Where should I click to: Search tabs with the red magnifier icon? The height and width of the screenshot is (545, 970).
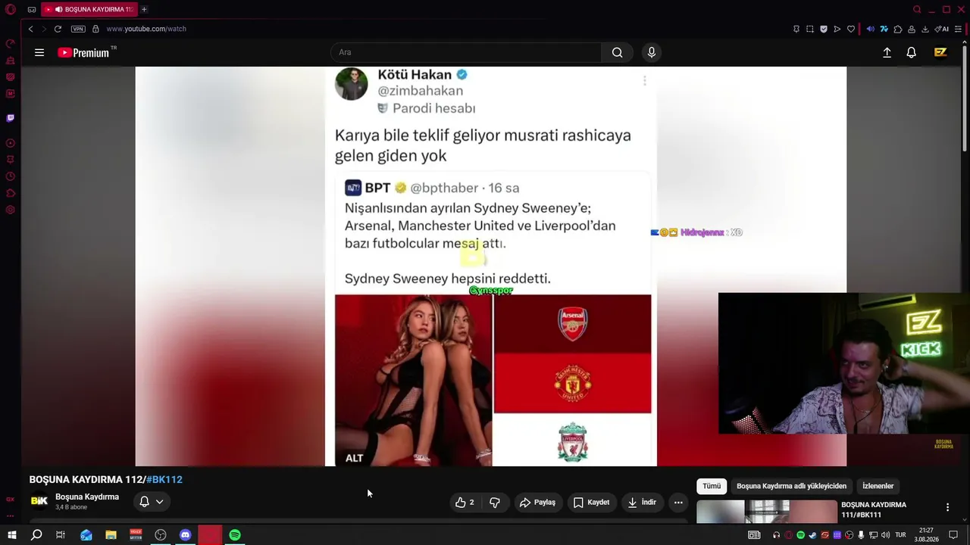pos(917,10)
